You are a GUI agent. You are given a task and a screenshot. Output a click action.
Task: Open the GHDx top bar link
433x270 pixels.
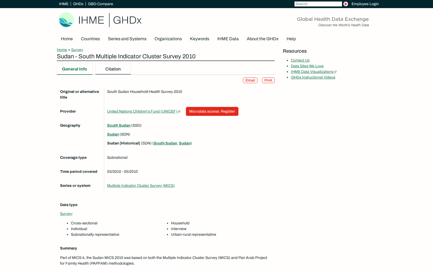[78, 4]
